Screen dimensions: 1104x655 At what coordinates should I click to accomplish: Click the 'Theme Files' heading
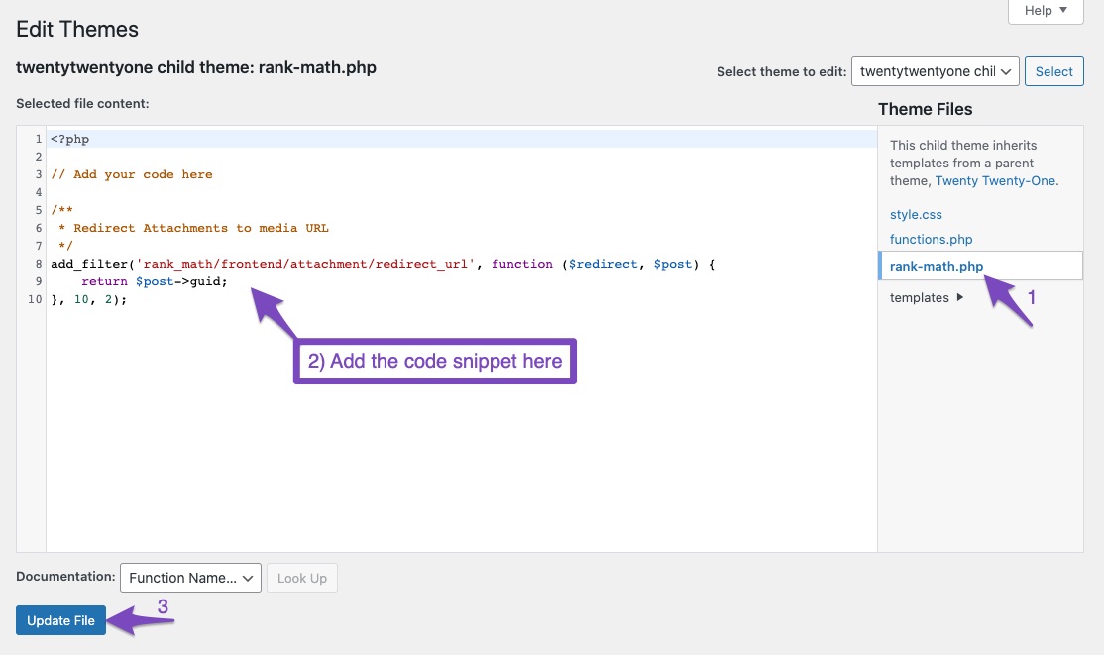(x=926, y=109)
